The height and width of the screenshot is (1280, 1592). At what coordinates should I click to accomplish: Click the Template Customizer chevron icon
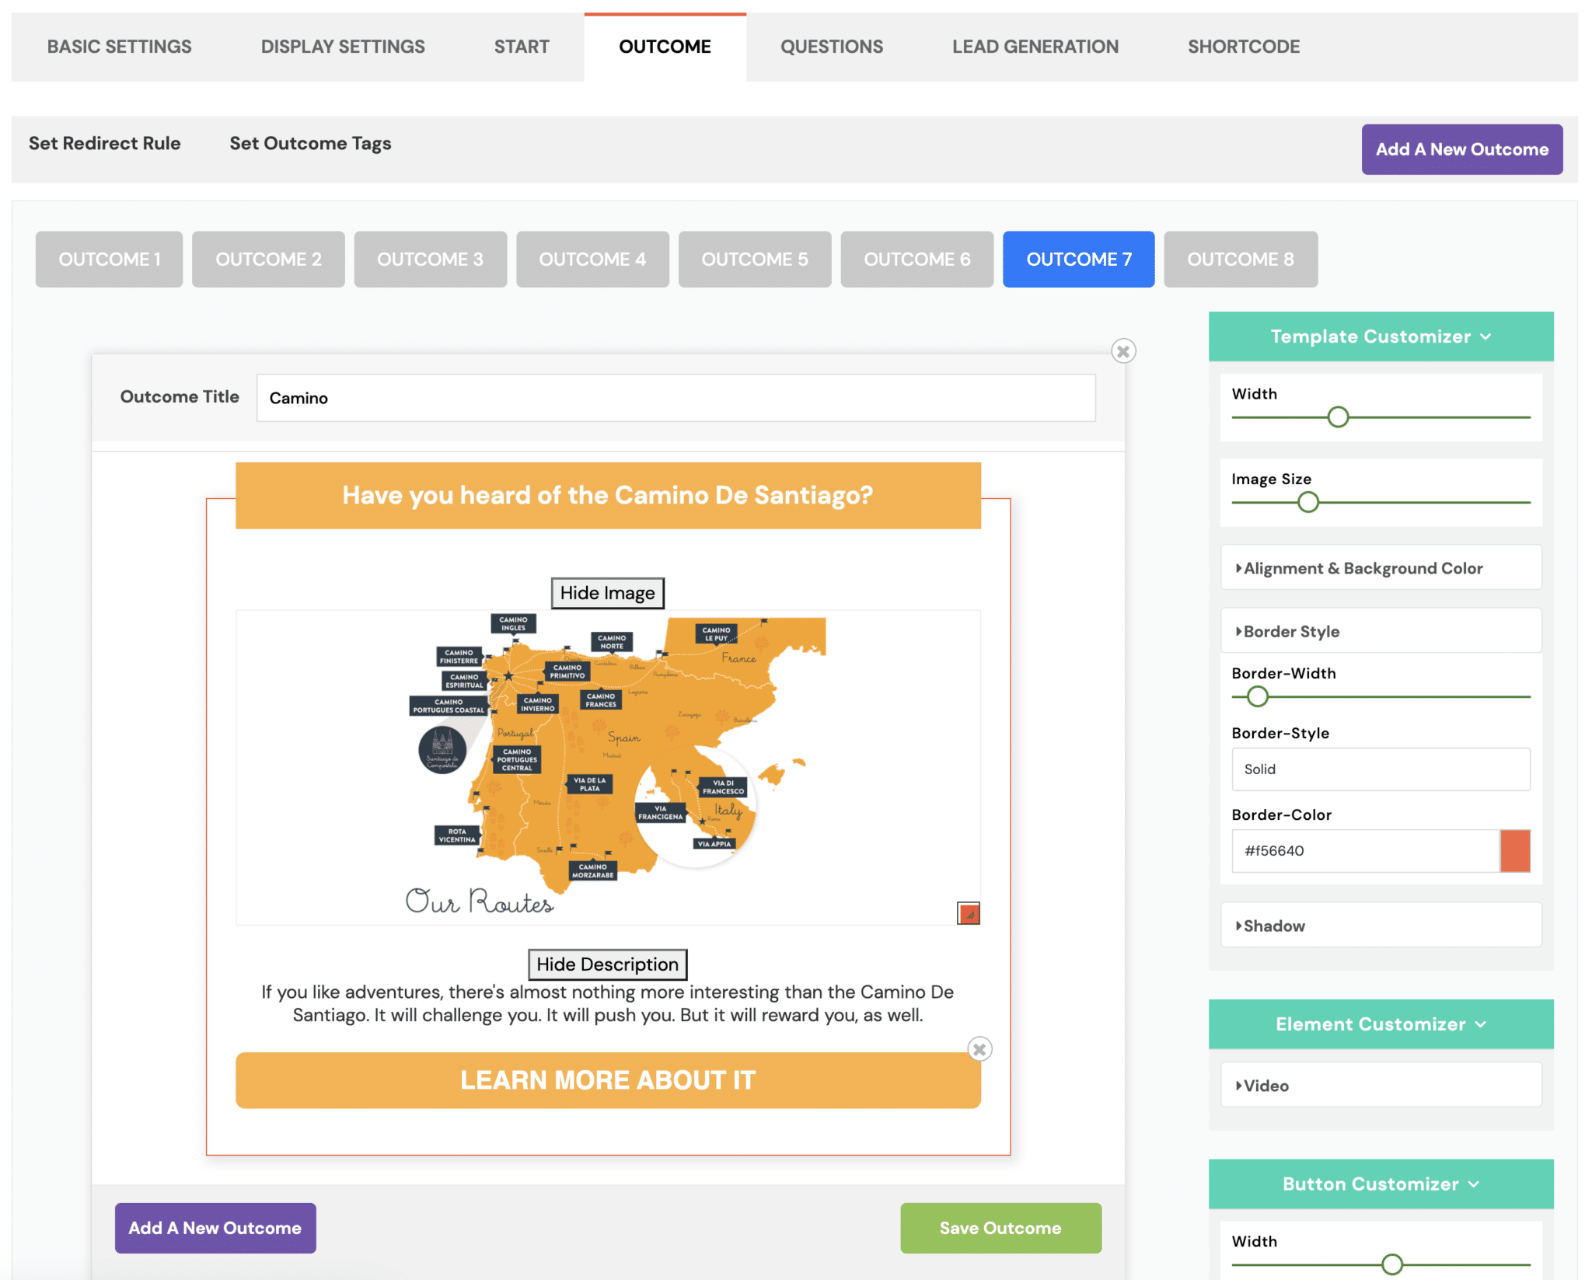pyautogui.click(x=1486, y=337)
